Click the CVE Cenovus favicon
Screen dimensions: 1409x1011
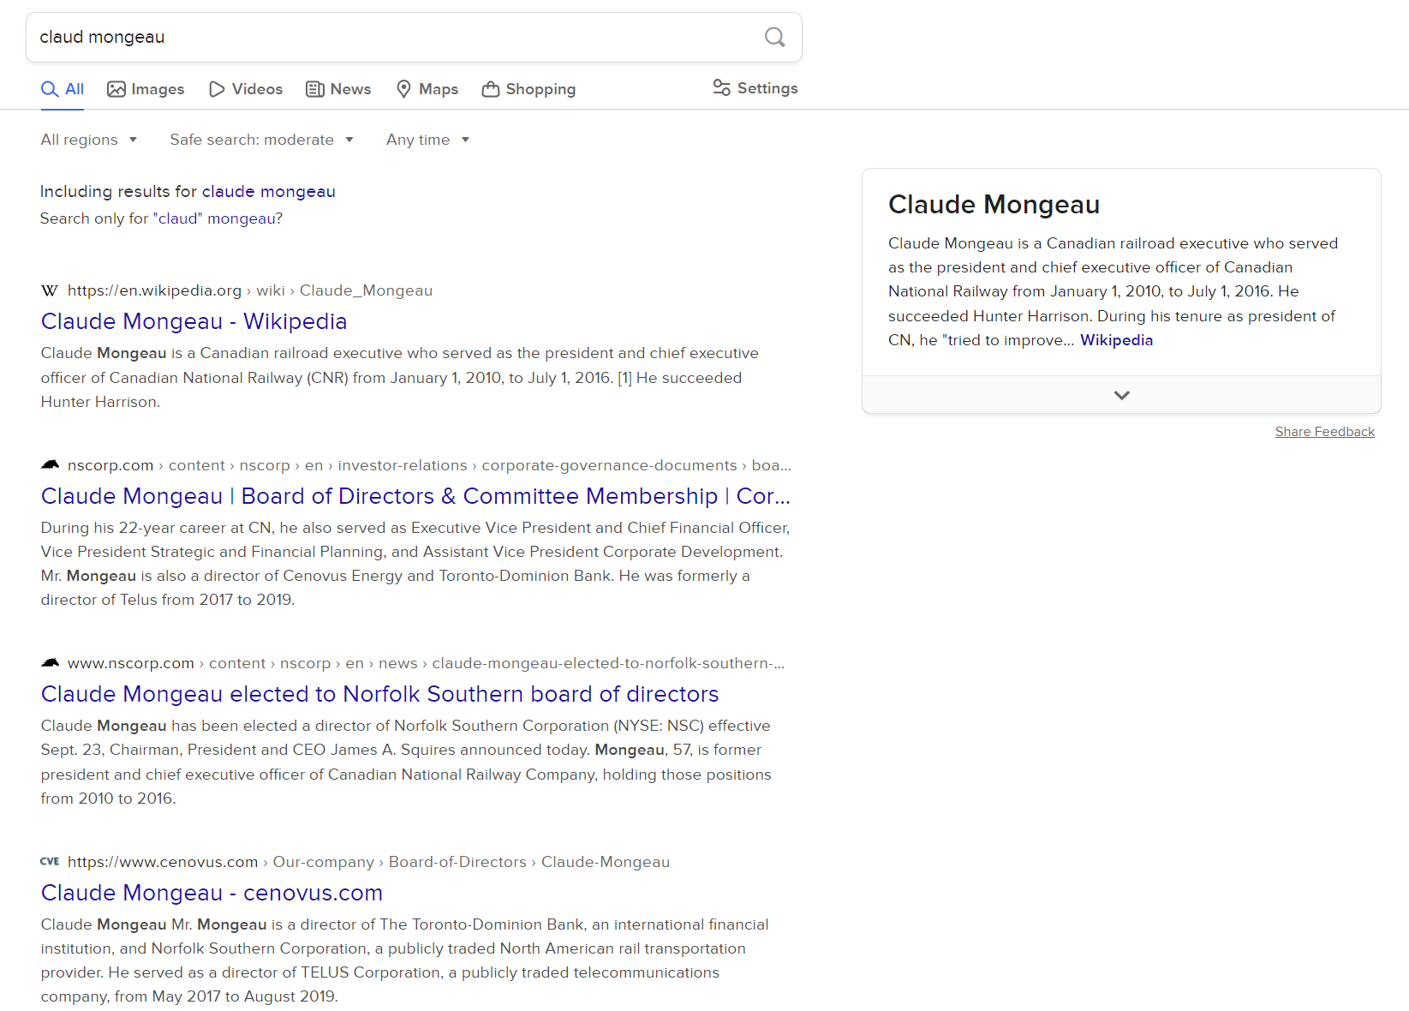(50, 862)
